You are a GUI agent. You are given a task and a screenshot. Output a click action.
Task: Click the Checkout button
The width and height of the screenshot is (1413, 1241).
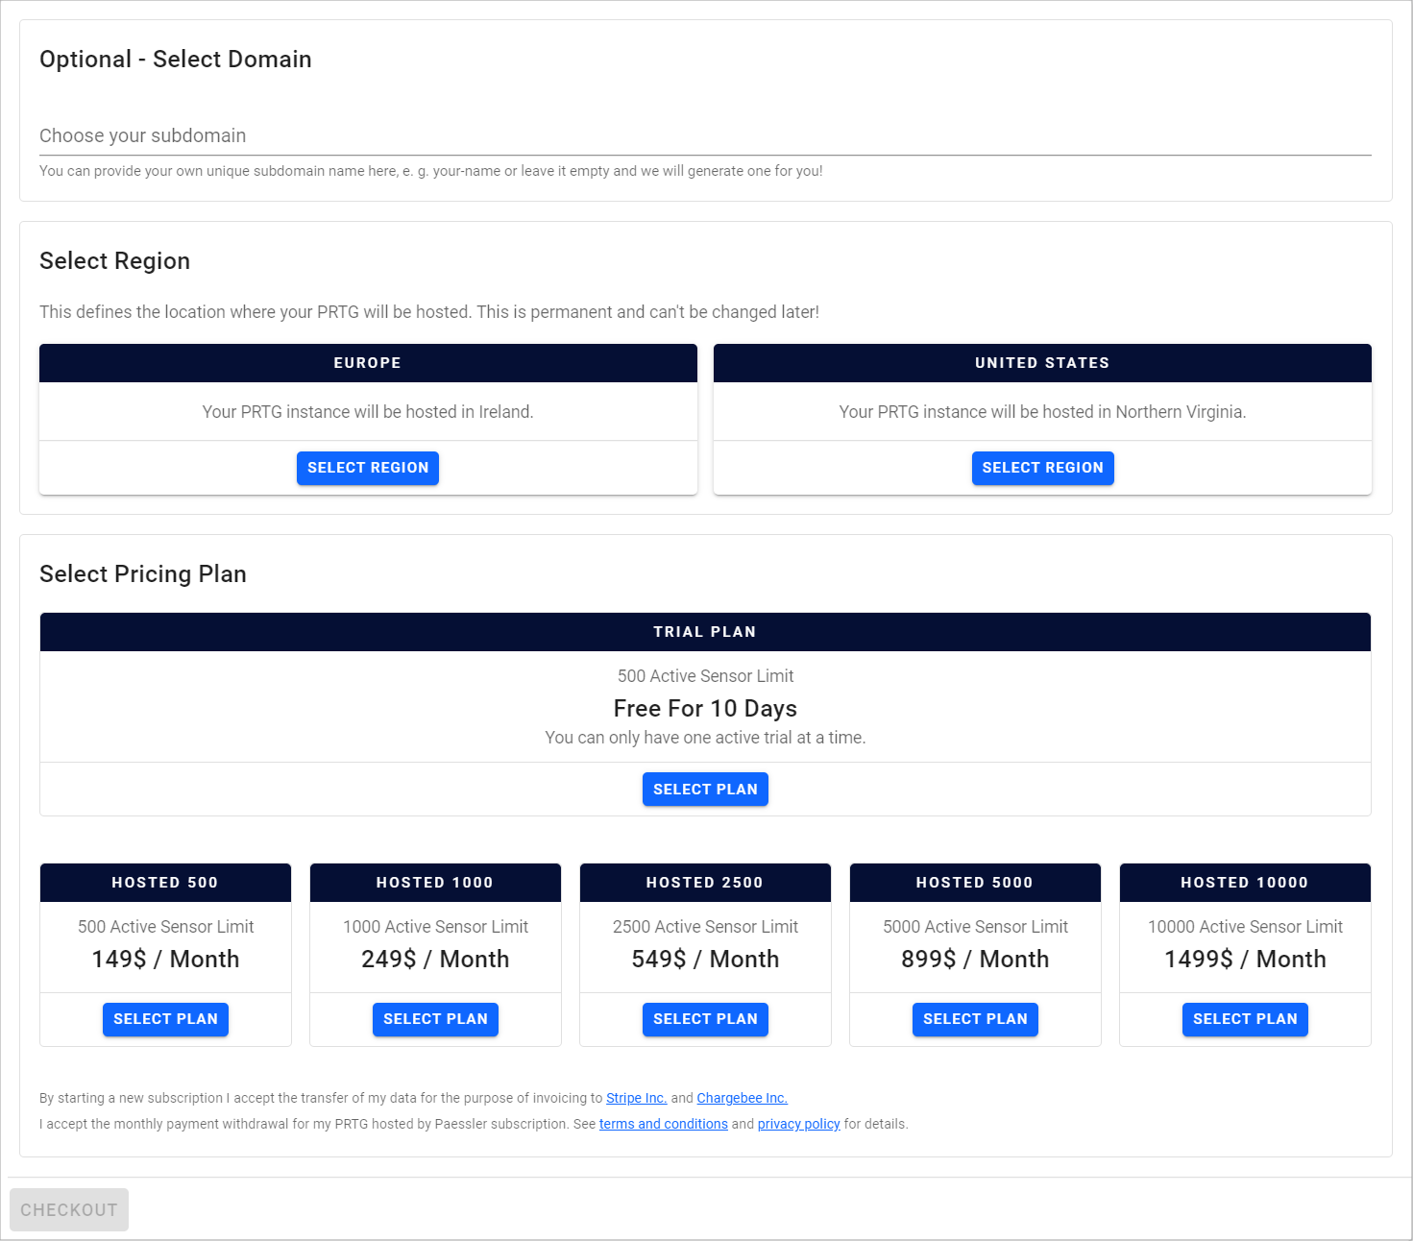pyautogui.click(x=69, y=1210)
